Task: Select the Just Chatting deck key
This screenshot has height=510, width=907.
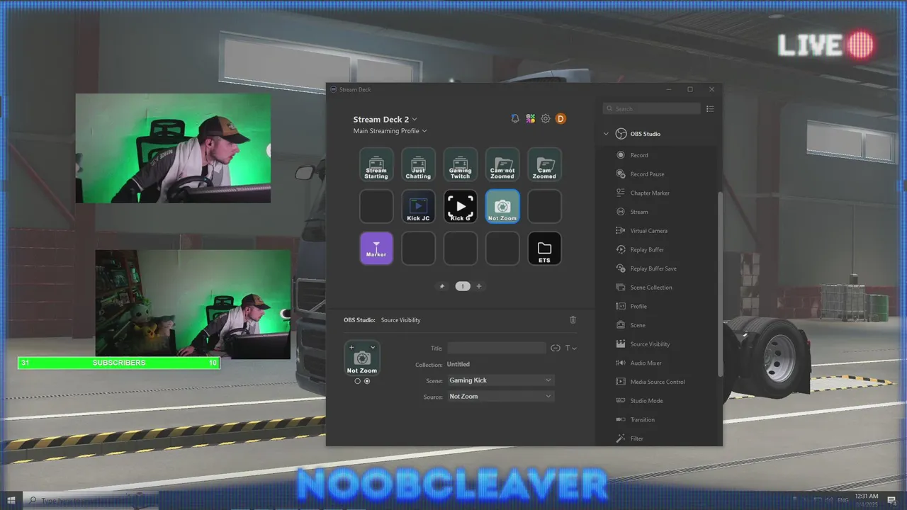Action: click(418, 164)
